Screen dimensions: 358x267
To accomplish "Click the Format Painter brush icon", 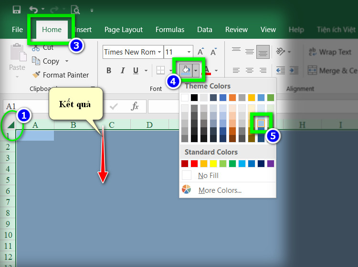I will 36,75.
